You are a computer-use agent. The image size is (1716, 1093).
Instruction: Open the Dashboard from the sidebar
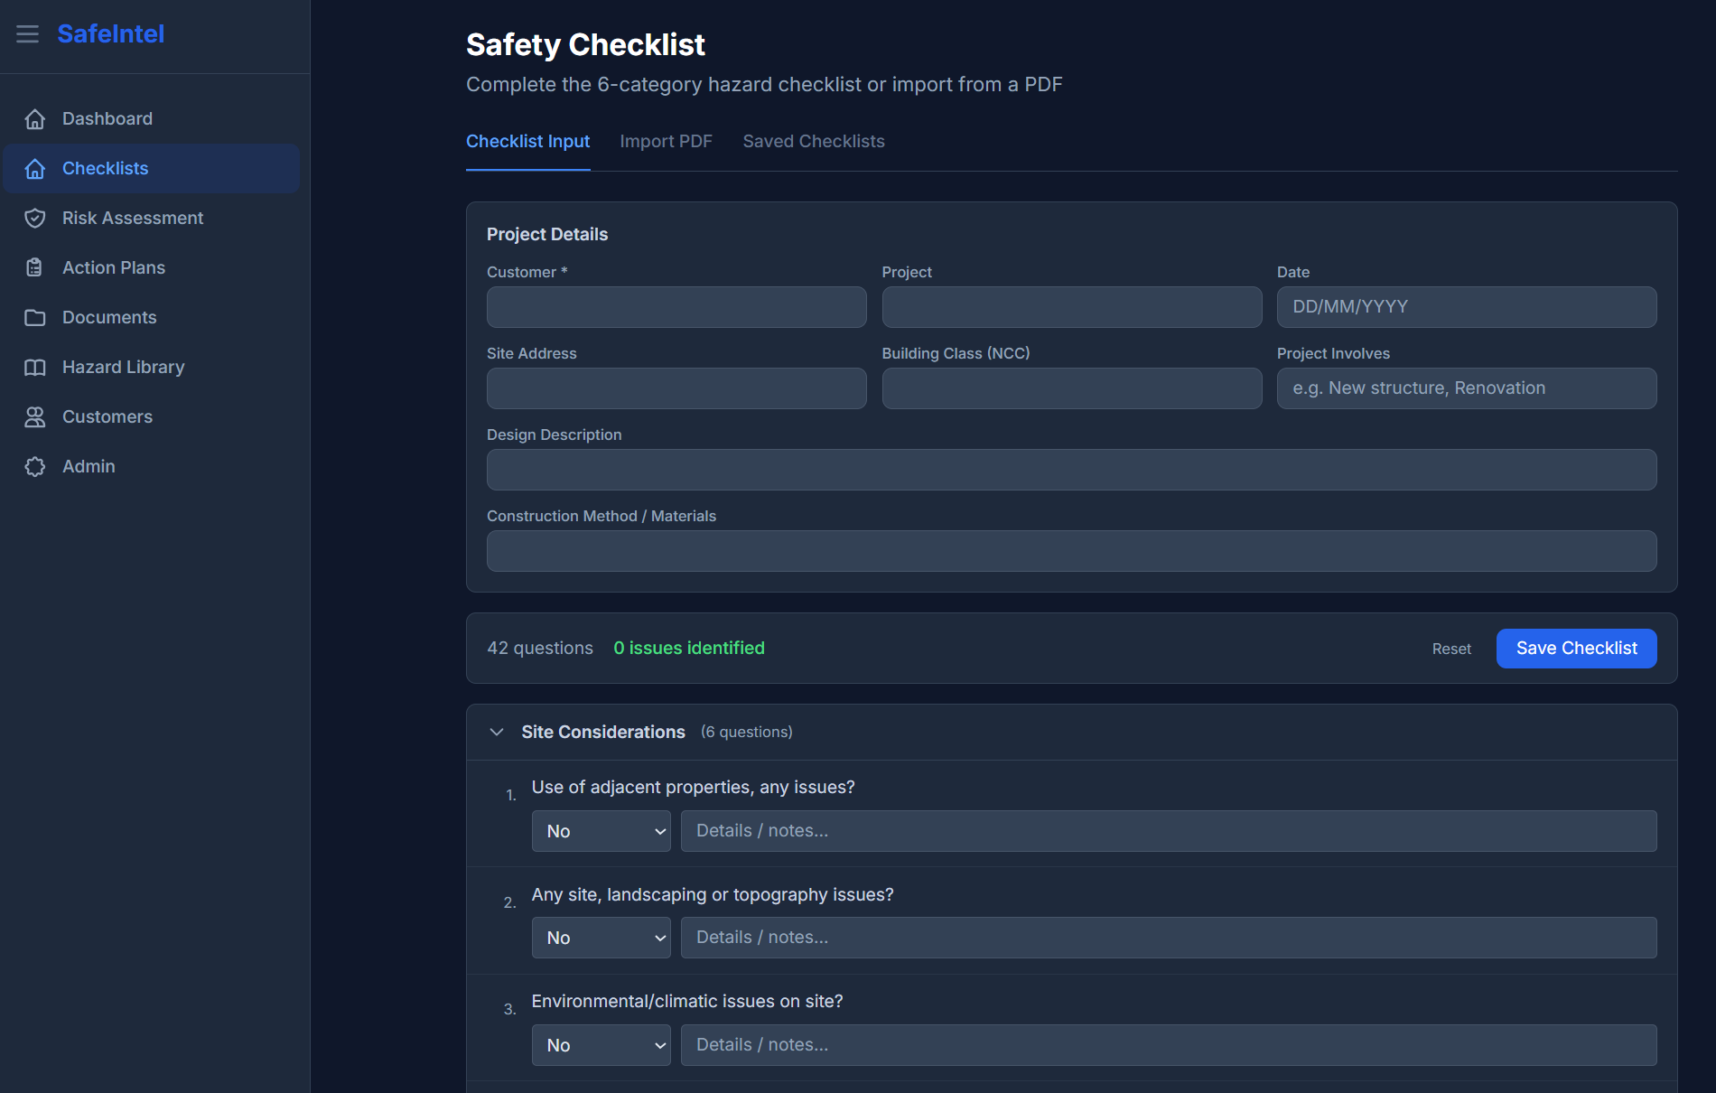click(x=107, y=118)
